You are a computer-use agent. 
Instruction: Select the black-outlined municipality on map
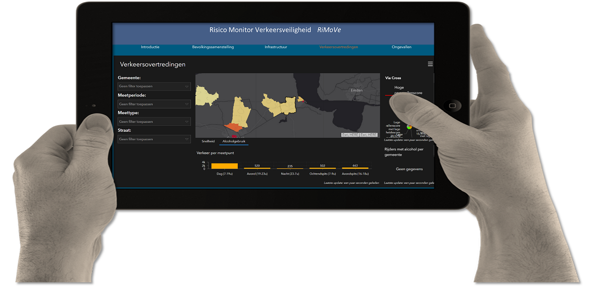coord(288,106)
